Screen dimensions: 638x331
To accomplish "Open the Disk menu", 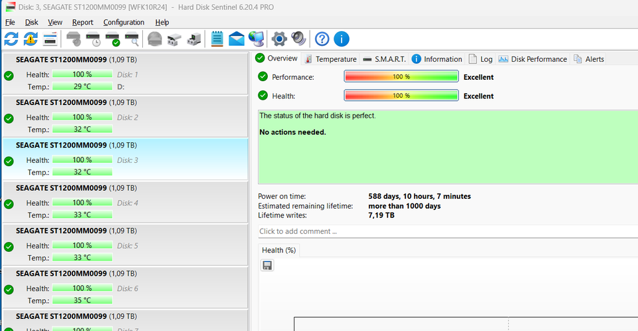I will point(31,23).
